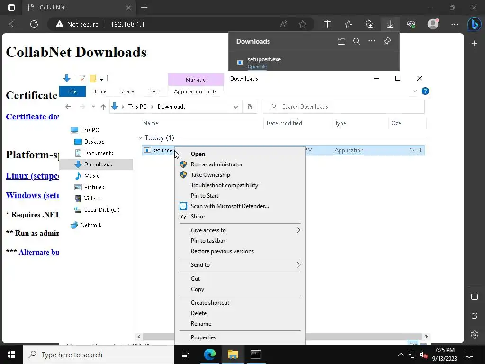Screen dimensions: 485x364
Task: Toggle Edge split screen icon
Action: [327, 24]
